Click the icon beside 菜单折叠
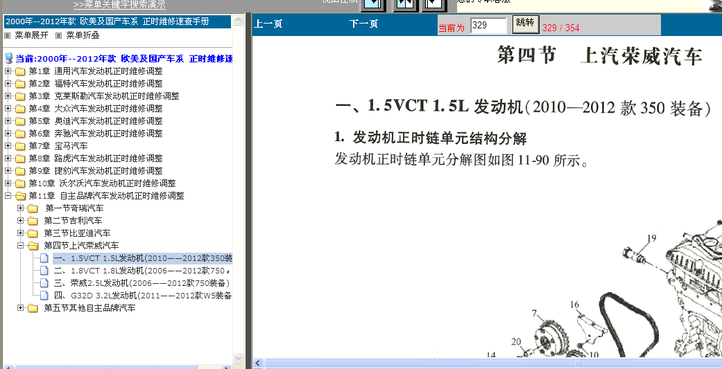Viewport: 722px width, 369px height. (58, 35)
